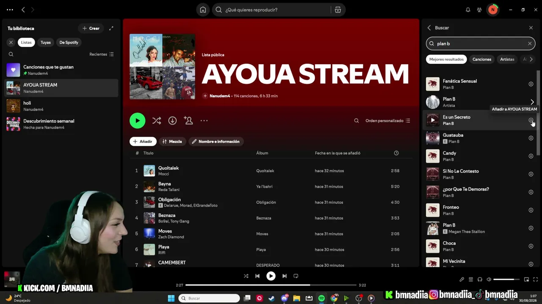Screen dimensions: 542x304
Task: Switch to the Artistas tab
Action: pyautogui.click(x=507, y=59)
